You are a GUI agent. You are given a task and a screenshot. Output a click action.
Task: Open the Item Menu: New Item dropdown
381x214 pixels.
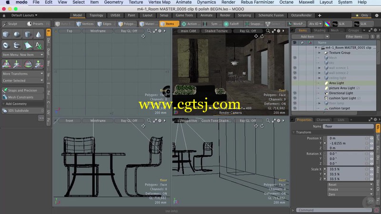(23, 55)
